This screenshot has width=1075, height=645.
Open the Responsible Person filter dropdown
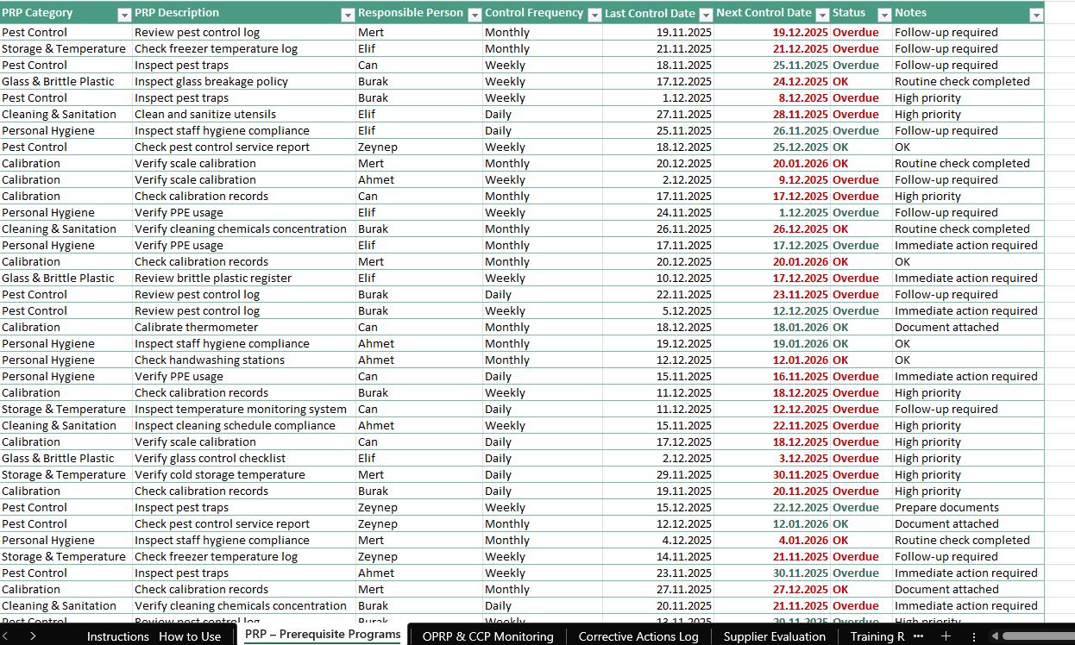pos(474,15)
